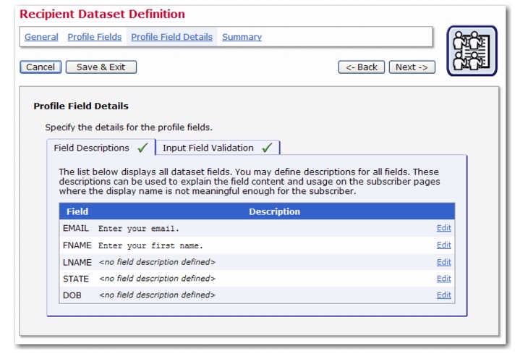520x354 pixels.
Task: Click the Field column header
Action: (77, 211)
